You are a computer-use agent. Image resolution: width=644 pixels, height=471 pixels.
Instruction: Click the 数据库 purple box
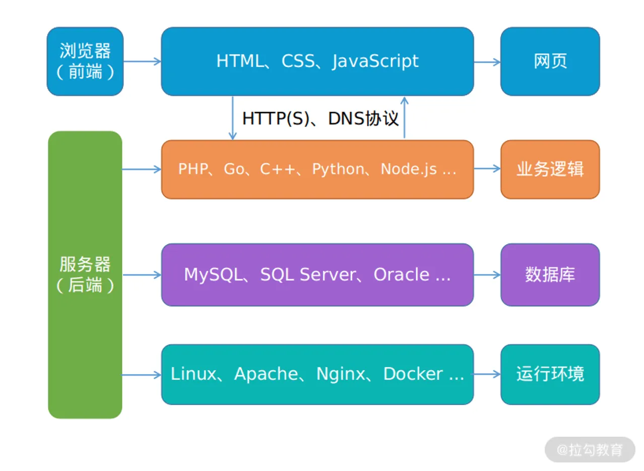point(550,275)
